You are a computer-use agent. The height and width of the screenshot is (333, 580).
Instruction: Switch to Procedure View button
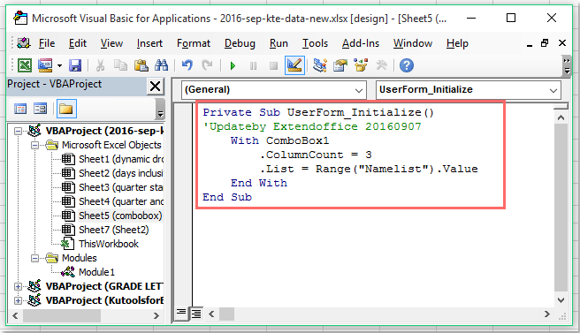(181, 314)
